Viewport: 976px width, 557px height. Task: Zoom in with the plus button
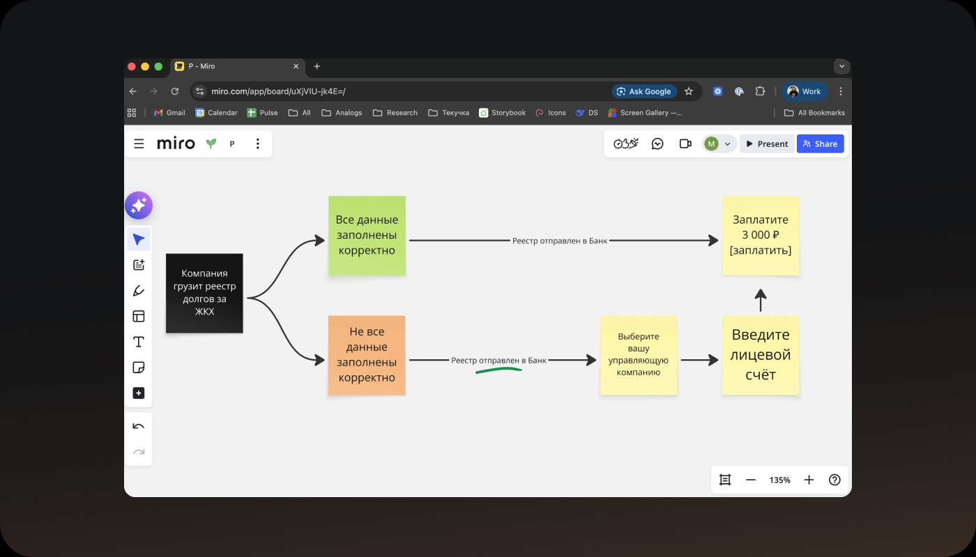coord(809,480)
